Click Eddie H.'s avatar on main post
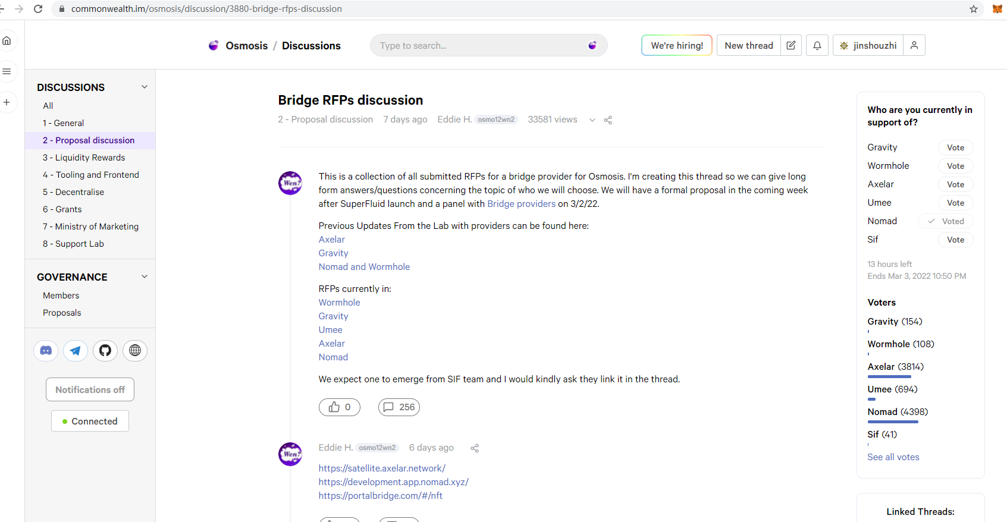 point(290,183)
